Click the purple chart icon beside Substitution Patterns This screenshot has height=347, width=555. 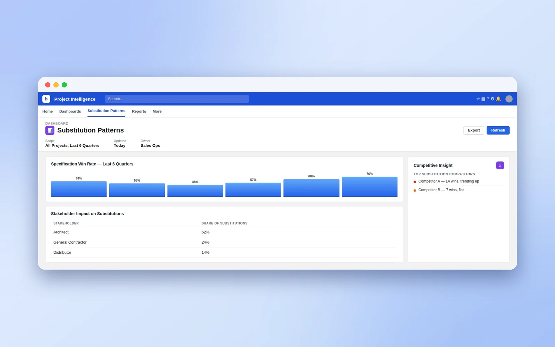50,130
